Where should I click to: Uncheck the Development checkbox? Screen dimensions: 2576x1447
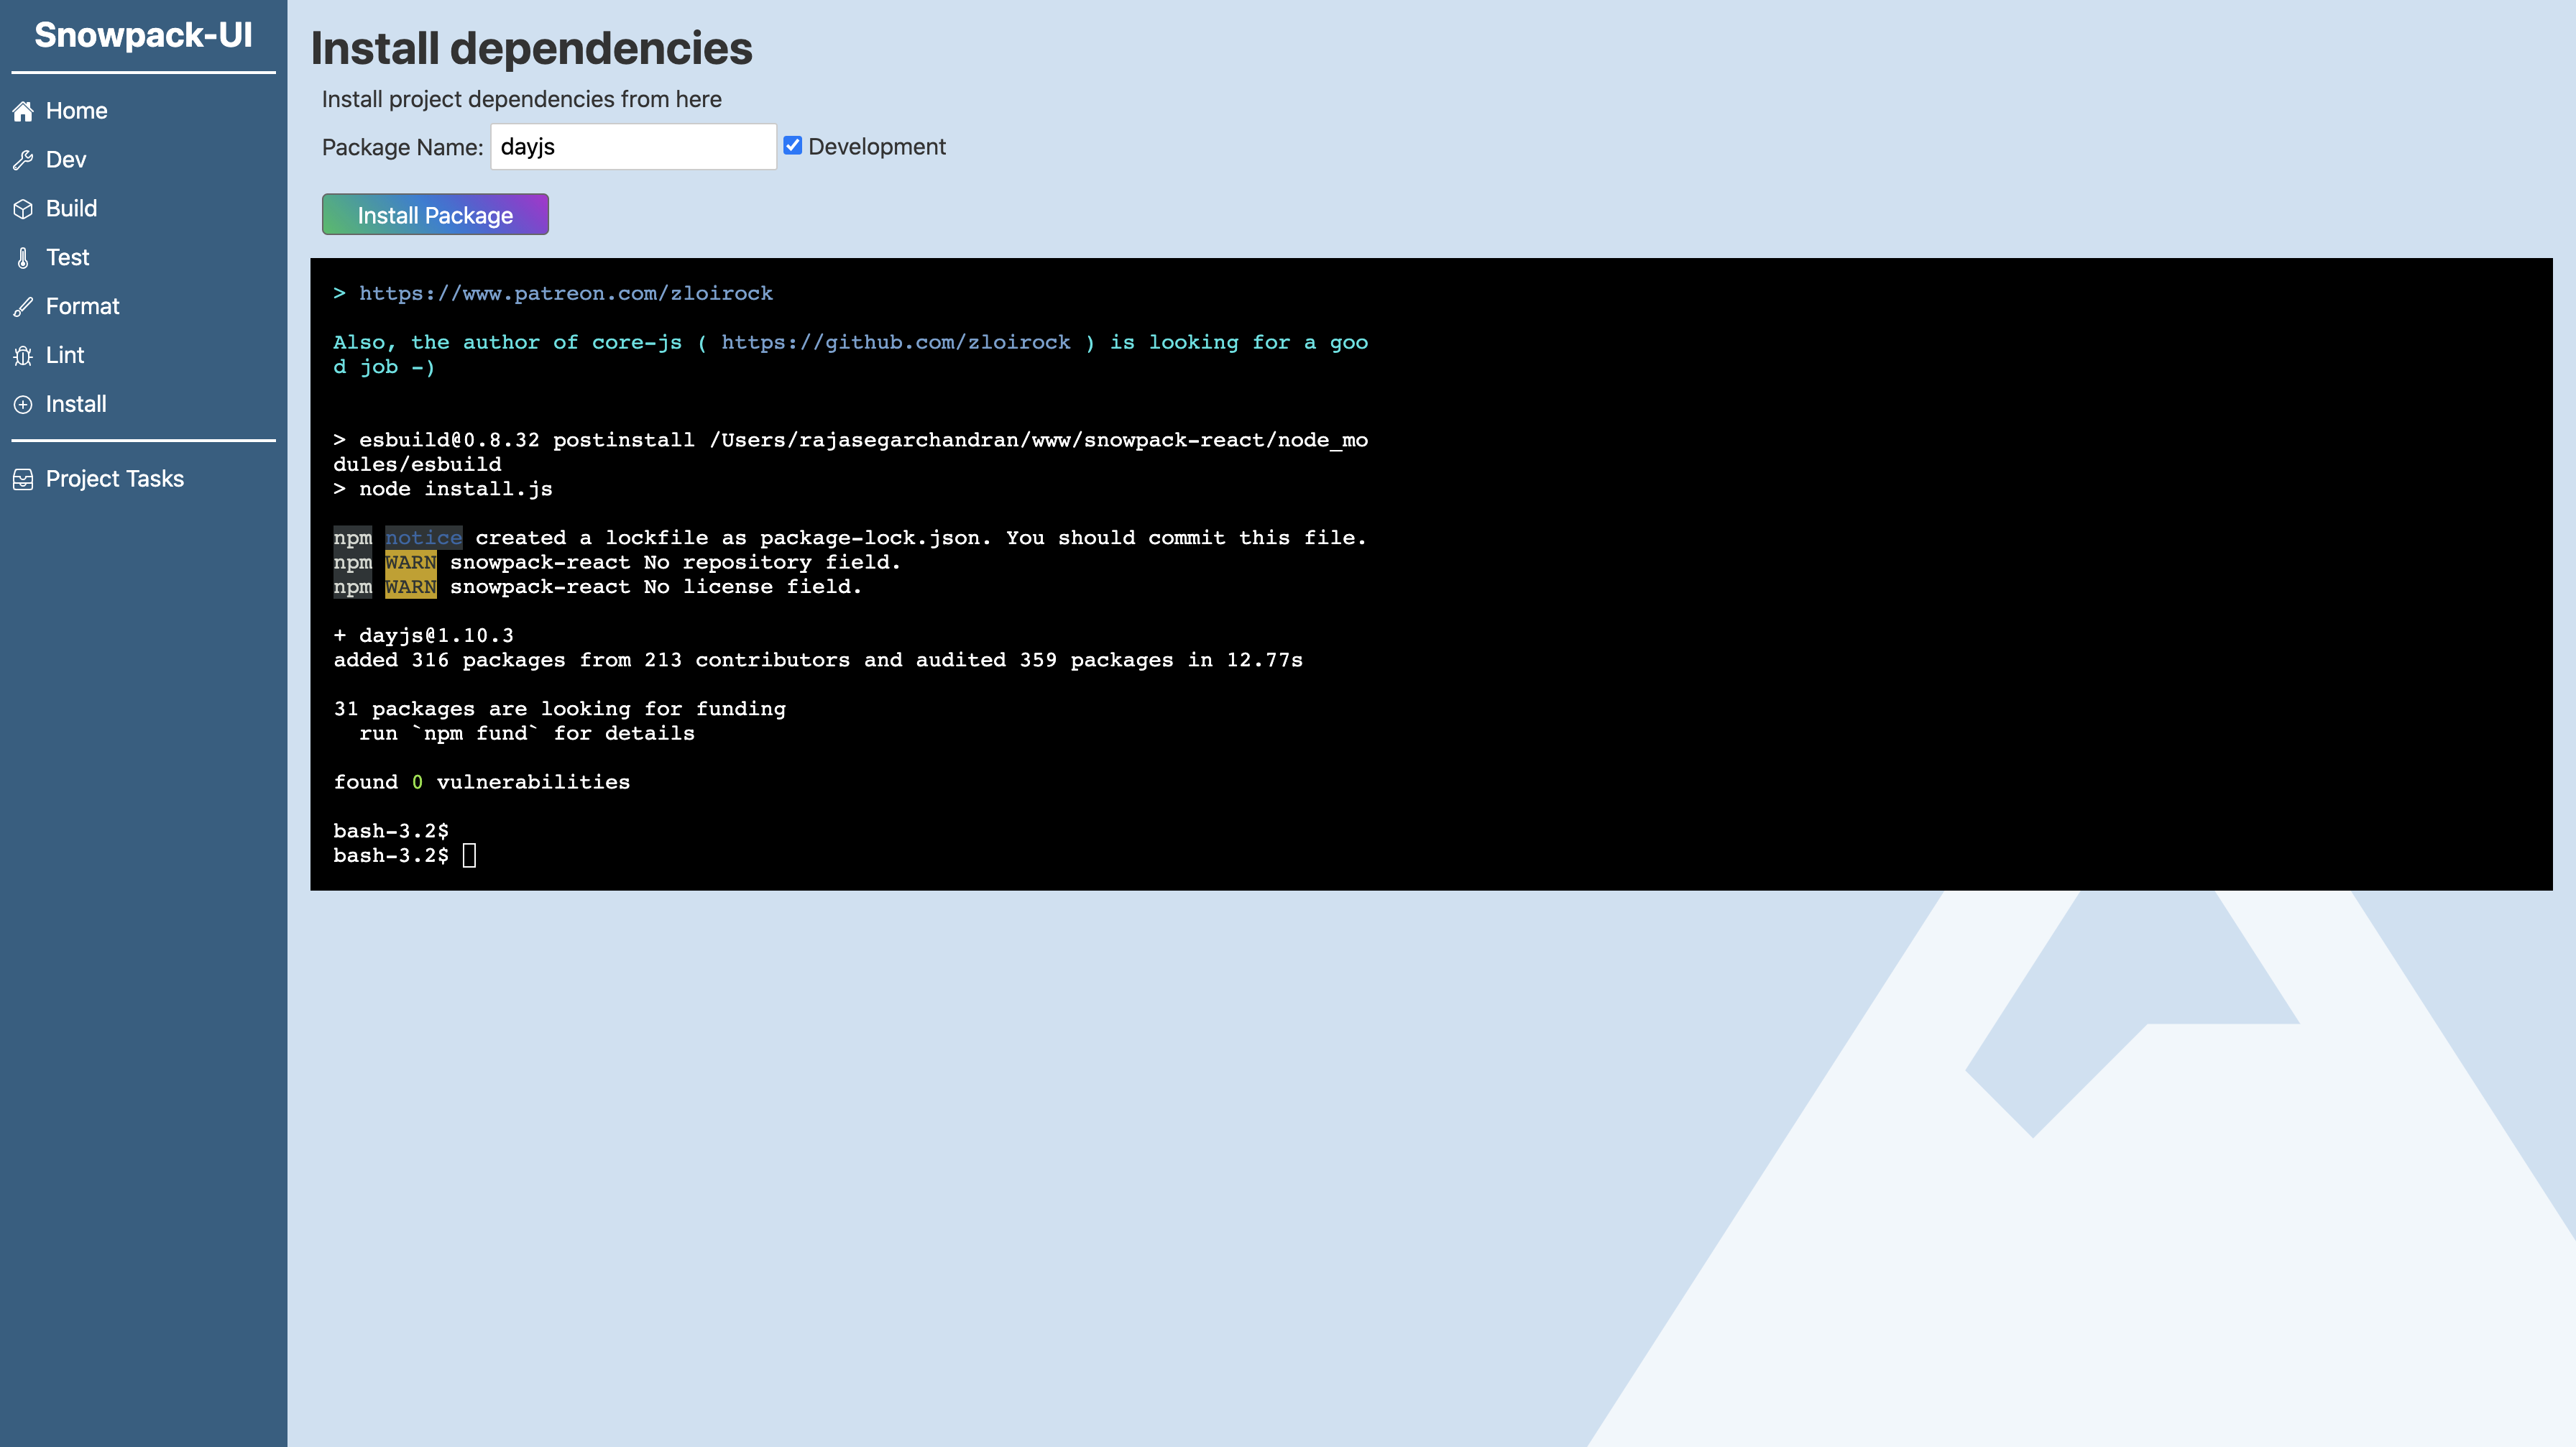pos(792,146)
